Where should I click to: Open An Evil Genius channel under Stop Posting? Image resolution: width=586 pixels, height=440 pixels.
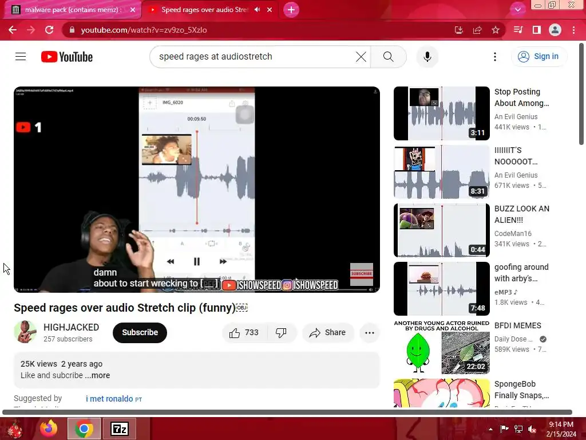coord(516,117)
